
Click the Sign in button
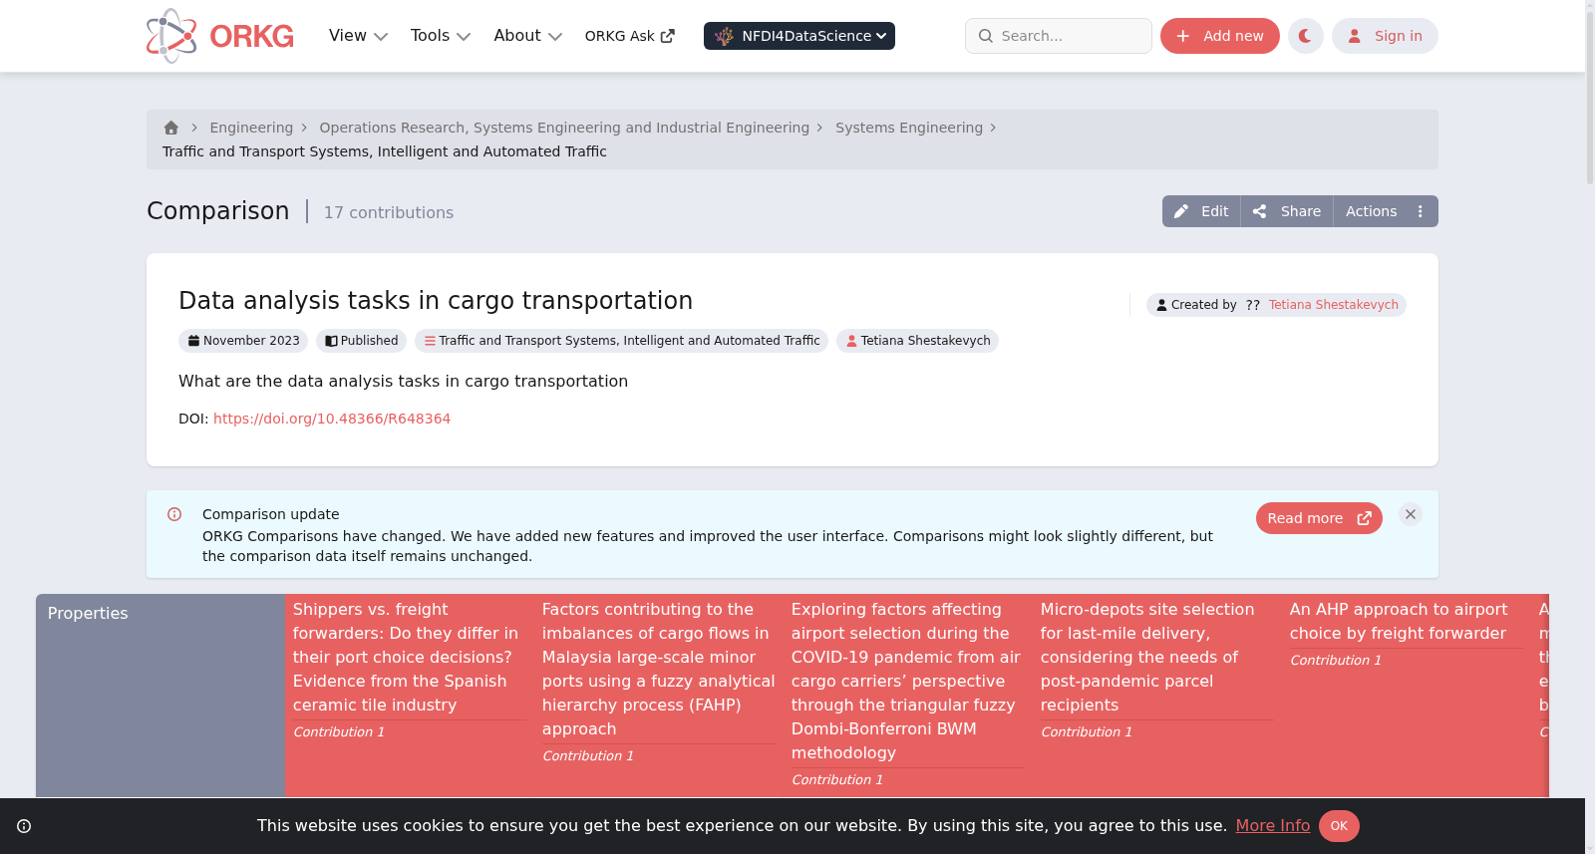[1385, 36]
